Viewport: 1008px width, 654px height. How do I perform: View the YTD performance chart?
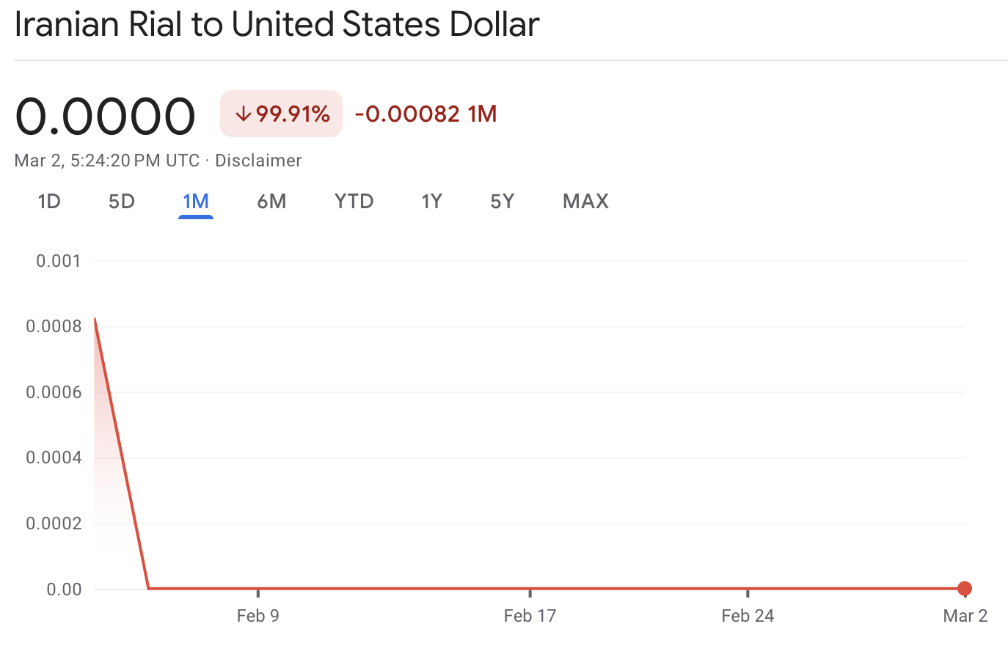[354, 201]
